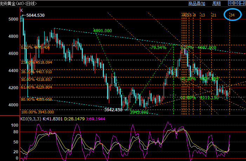Select the -79.54% retracement label
Screen dimensions: 246x161
coord(158,48)
